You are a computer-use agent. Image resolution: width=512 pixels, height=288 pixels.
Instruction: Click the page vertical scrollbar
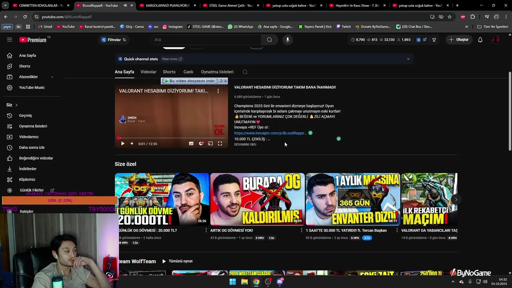pos(510,111)
